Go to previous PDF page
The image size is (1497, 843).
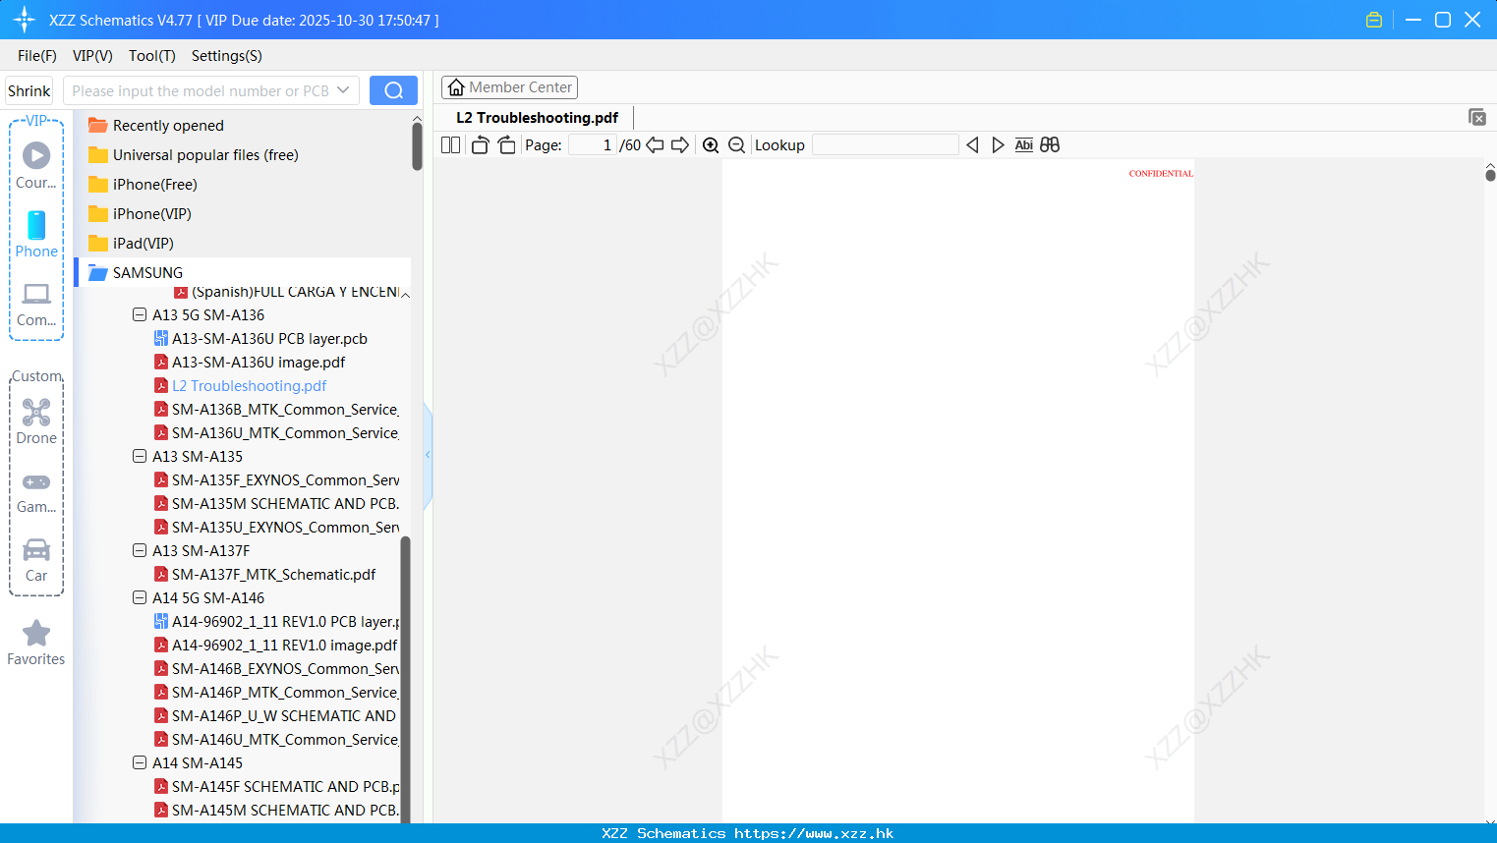[x=655, y=145]
